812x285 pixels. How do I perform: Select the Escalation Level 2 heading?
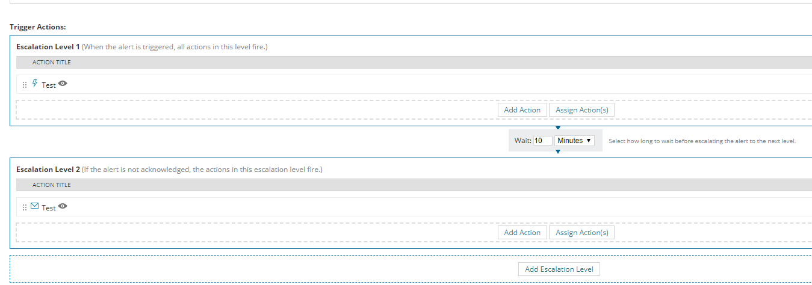coord(48,170)
